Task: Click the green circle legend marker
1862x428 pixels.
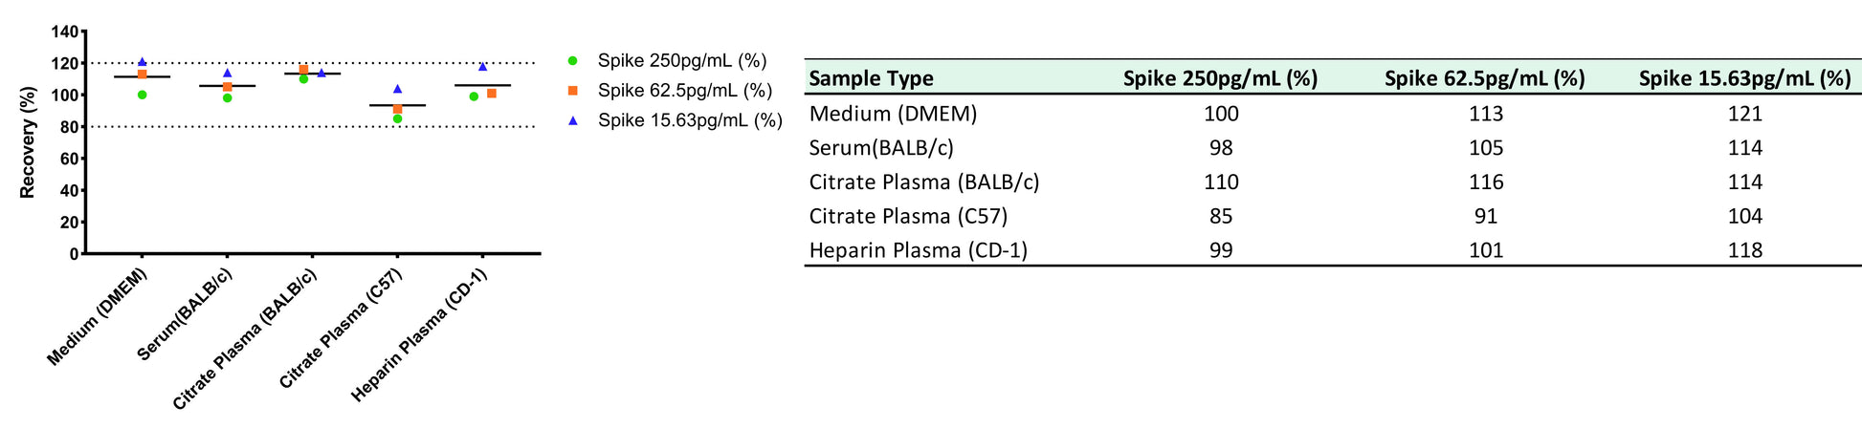Action: click(x=573, y=61)
